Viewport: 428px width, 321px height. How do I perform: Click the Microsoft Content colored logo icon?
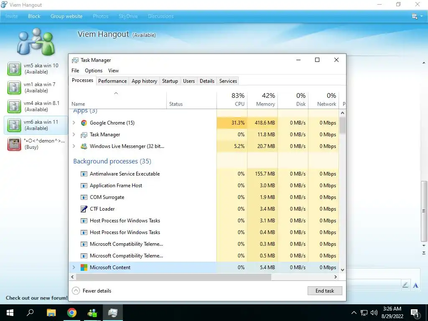click(x=84, y=267)
